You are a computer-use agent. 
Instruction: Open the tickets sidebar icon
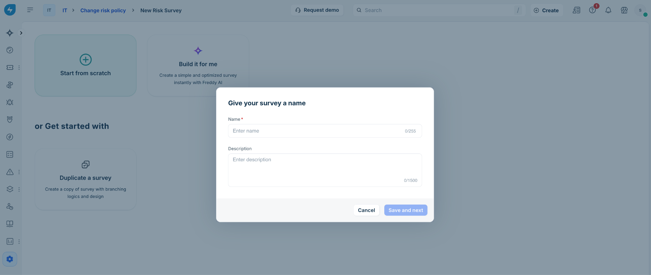[10, 68]
